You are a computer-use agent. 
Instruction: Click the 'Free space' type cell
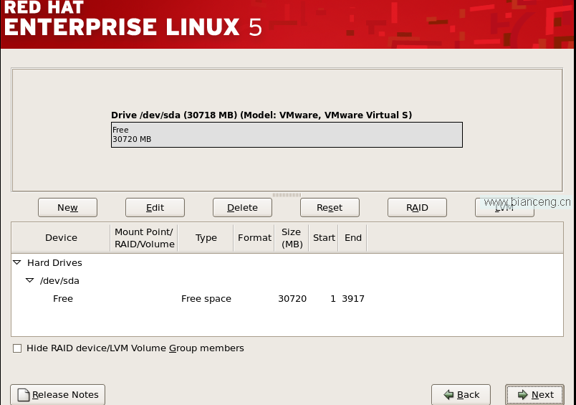(206, 299)
